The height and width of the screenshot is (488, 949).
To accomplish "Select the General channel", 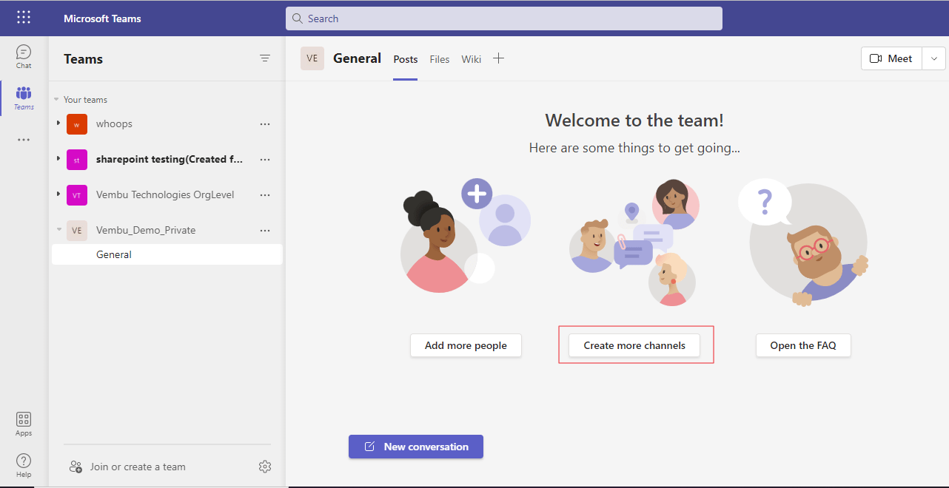I will point(167,254).
